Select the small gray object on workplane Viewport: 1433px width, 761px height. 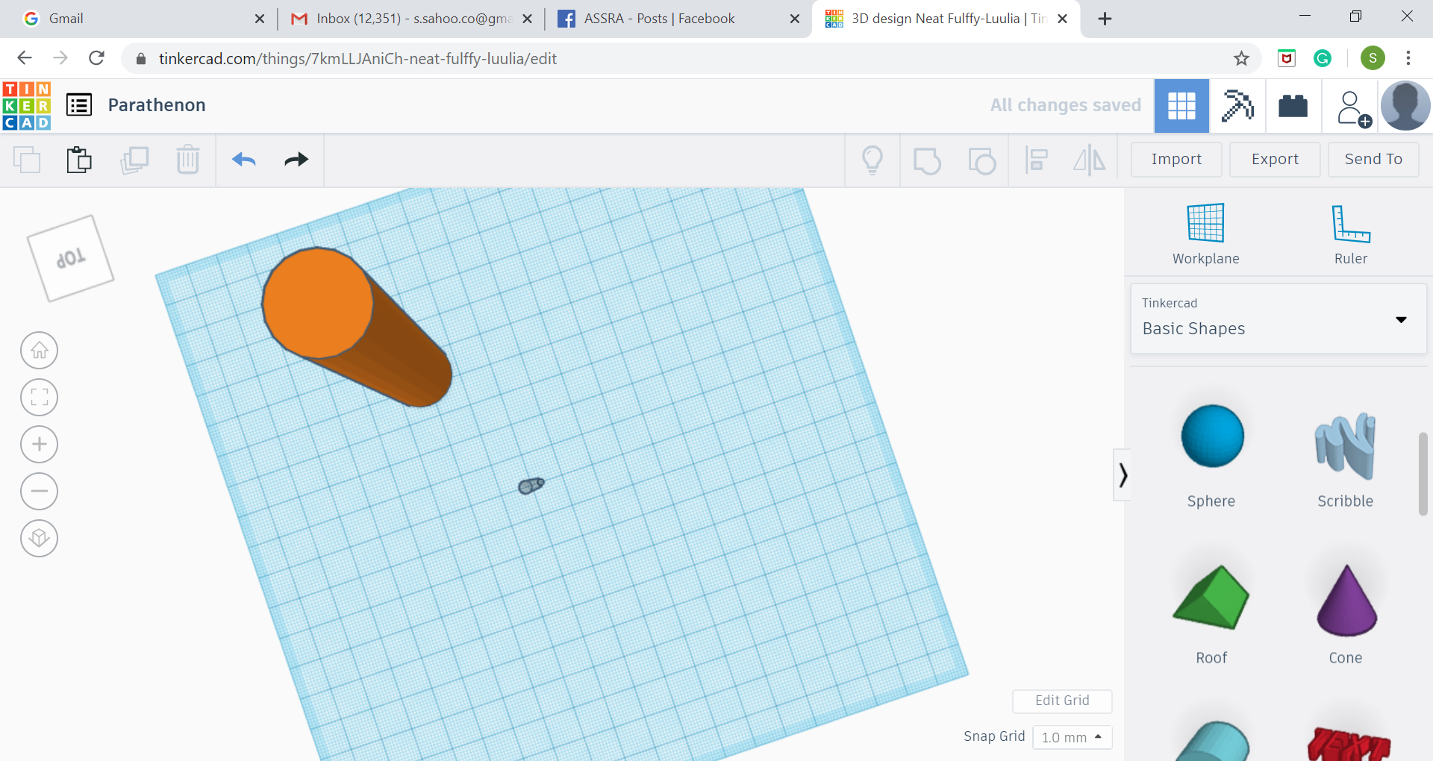(531, 486)
